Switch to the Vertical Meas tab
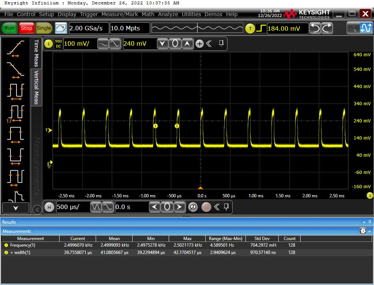The width and height of the screenshot is (374, 285). pos(37,88)
